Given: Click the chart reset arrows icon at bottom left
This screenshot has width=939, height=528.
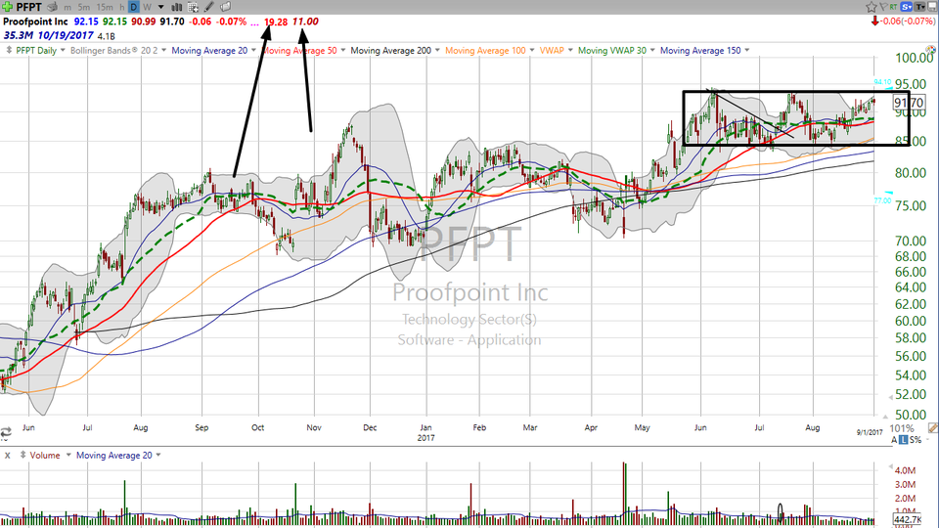Looking at the screenshot, I should point(6,432).
